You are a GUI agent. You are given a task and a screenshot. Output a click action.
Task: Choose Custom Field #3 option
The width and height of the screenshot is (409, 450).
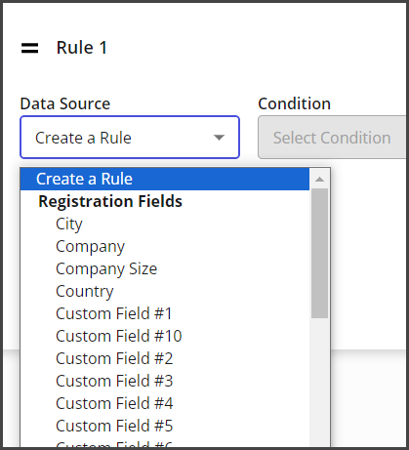pos(165,381)
